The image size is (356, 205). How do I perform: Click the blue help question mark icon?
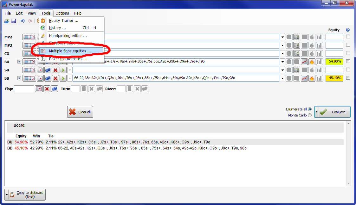(x=348, y=30)
